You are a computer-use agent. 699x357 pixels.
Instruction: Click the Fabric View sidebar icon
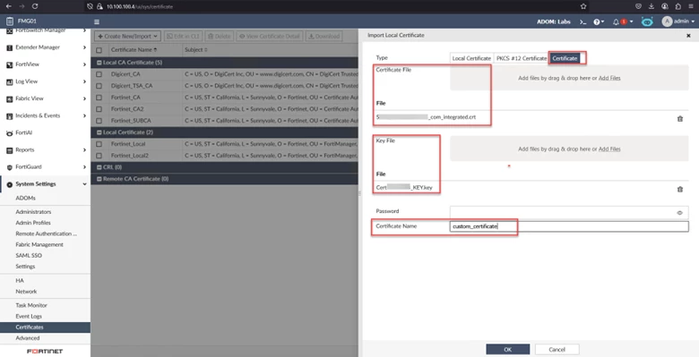pos(9,98)
